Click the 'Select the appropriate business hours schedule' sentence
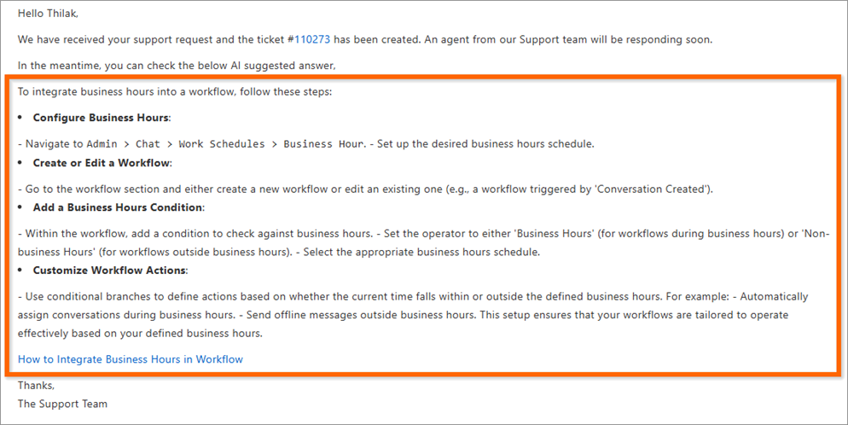 [x=421, y=252]
